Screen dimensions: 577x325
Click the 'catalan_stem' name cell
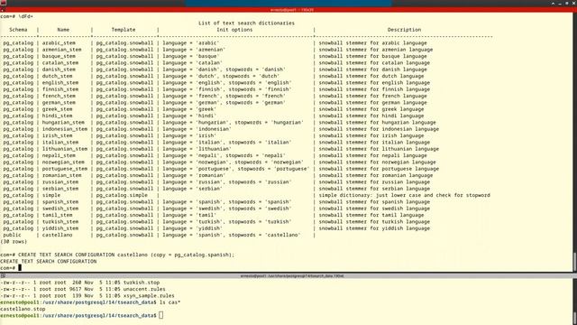[60, 62]
